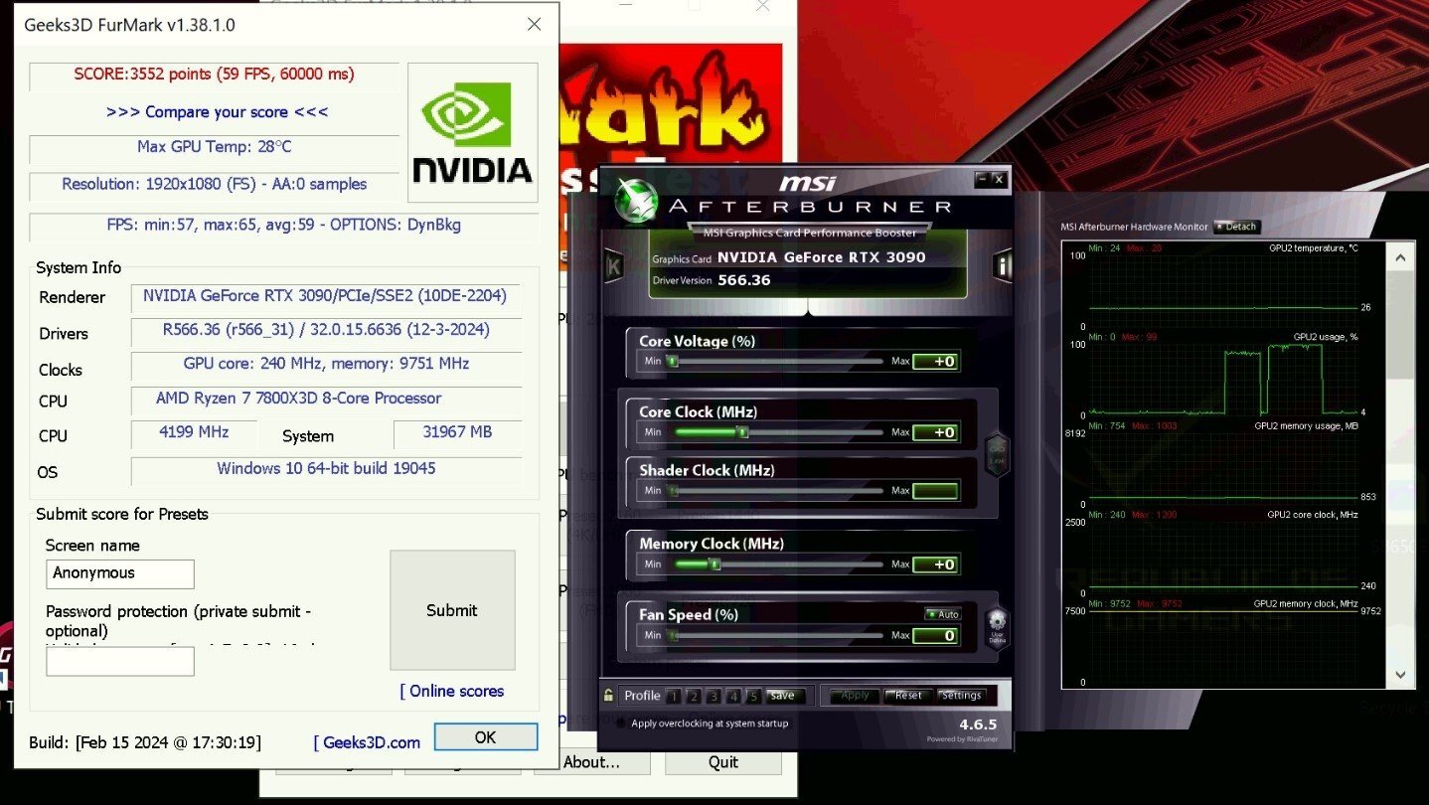Viewport: 1429px width, 805px height.
Task: Click Core Clock link hexagon icon
Action: tap(998, 455)
